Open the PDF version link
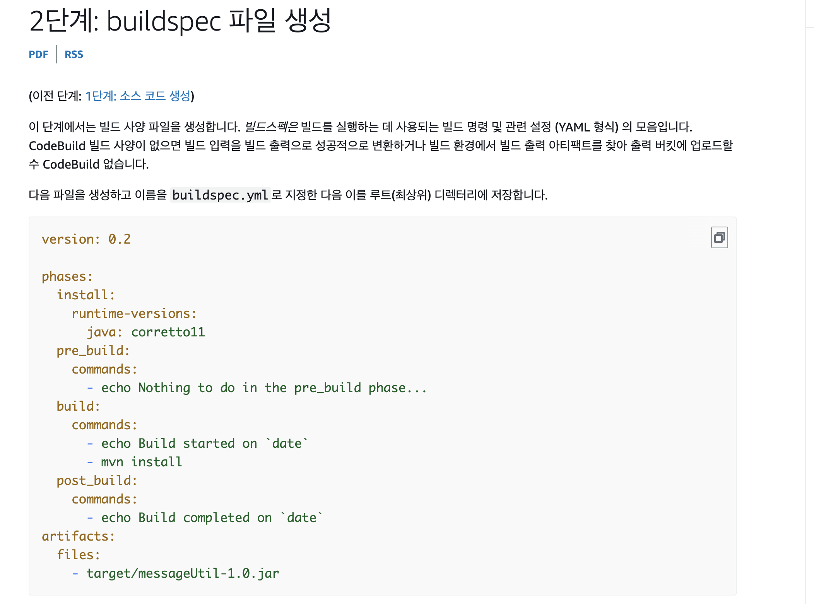Screen dimensions: 814x604 (38, 55)
